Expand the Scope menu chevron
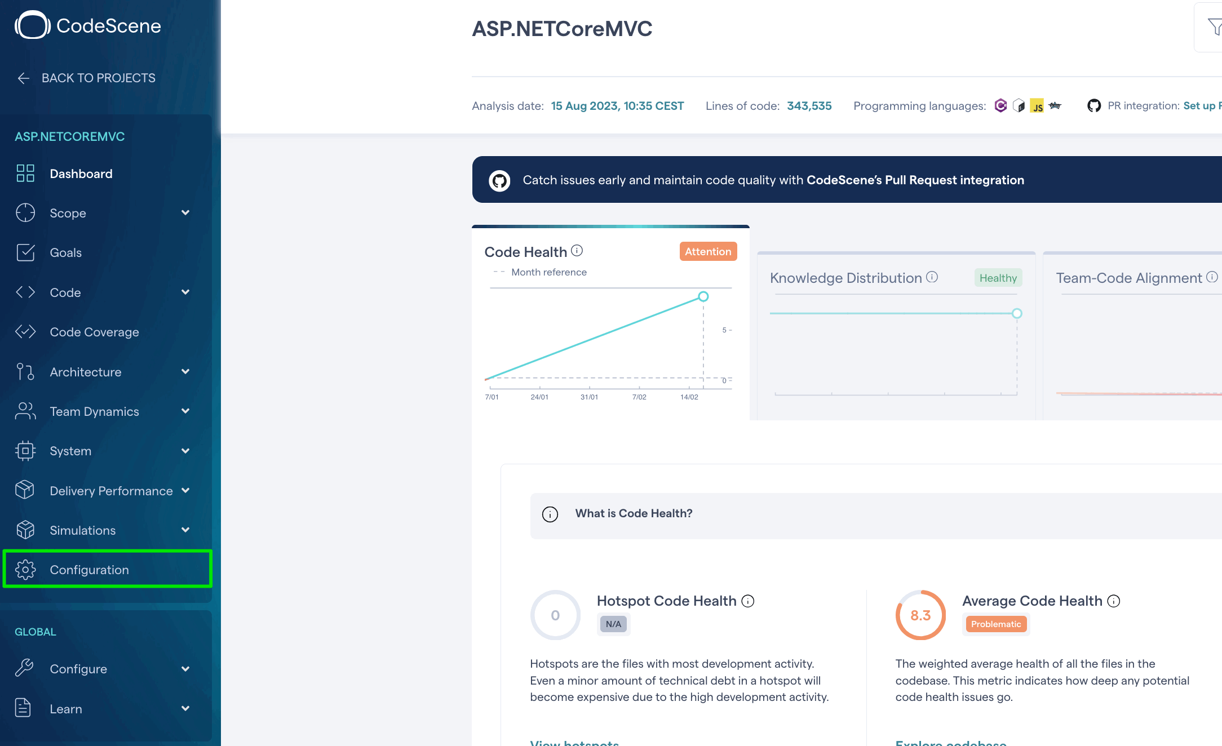The image size is (1222, 746). [185, 213]
